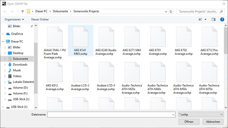Image resolution: width=228 pixels, height=128 pixels.
Task: Open the Organisieren menu
Action: (x=14, y=20)
